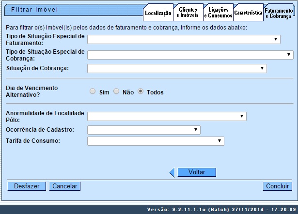Image resolution: width=298 pixels, height=214 pixels.
Task: Open Tipo de Situação Especial de Faturamento dropdown
Action: [x=184, y=40]
